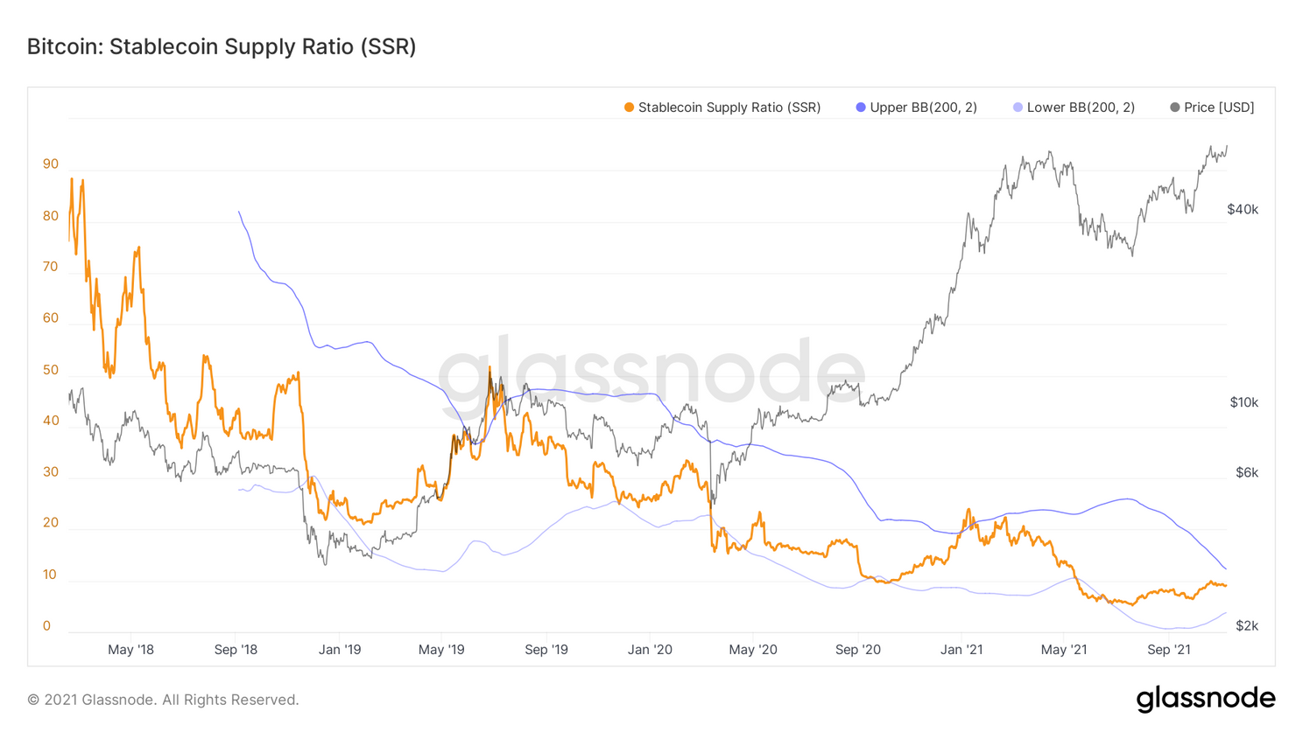The image size is (1303, 732).
Task: Click the Sep '21 x-axis label
Action: 1169,650
